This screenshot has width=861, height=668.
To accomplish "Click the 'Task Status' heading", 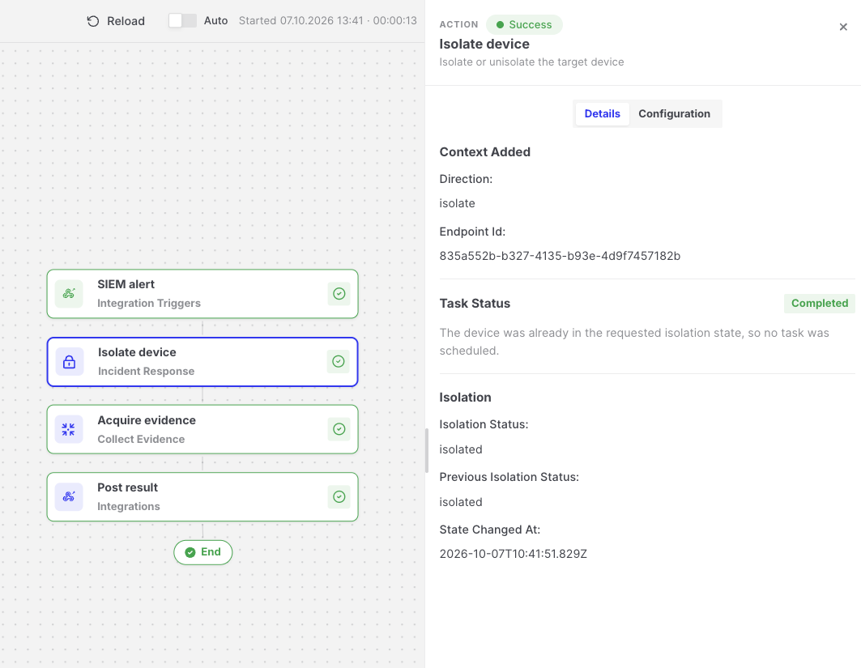I will (x=475, y=304).
